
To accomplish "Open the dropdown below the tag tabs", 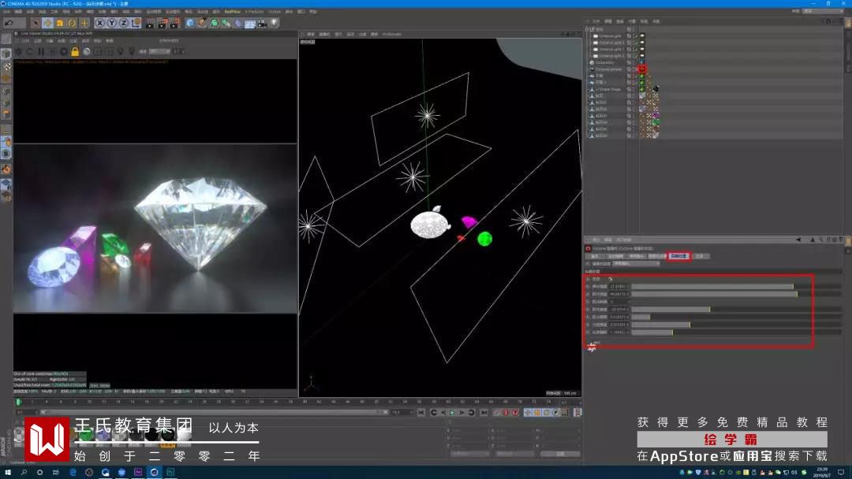I will [x=636, y=264].
